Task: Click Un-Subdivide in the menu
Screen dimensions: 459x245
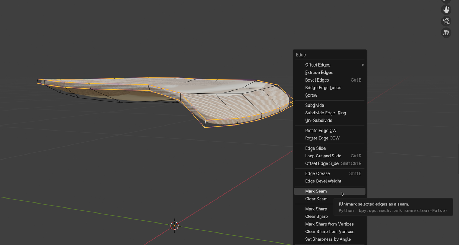Action: 318,121
